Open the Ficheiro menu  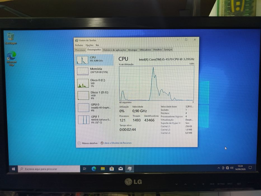[x=79, y=45]
